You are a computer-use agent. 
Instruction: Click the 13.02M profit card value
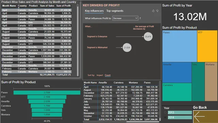coord(190,17)
